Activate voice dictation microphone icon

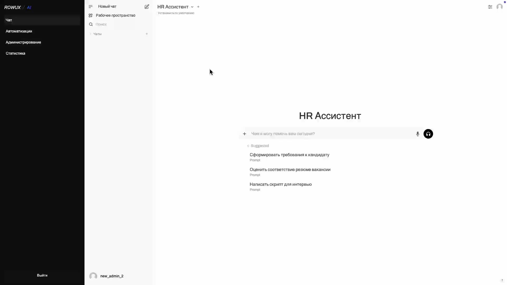coord(417,134)
